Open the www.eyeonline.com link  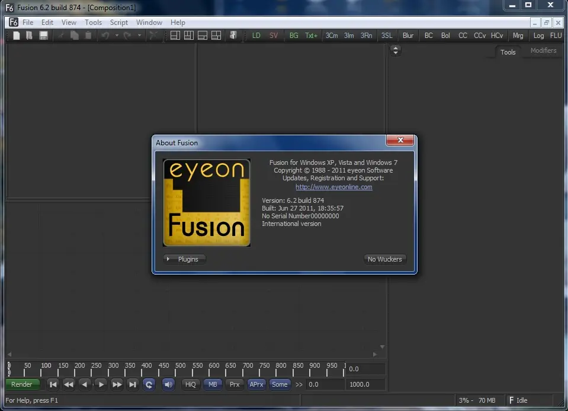334,187
